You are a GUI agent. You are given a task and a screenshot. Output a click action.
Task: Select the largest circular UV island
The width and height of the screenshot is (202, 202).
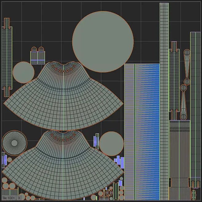click(103, 42)
